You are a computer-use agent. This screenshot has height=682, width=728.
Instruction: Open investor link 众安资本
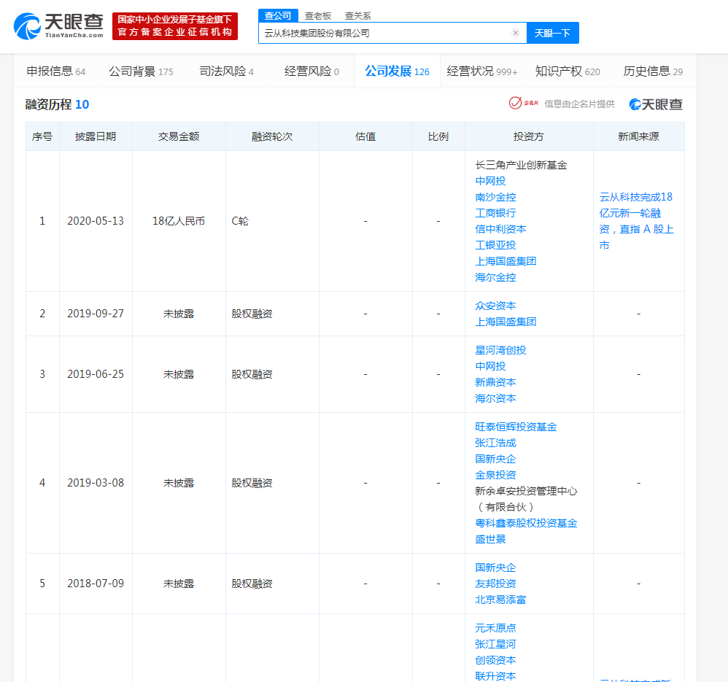tap(495, 306)
